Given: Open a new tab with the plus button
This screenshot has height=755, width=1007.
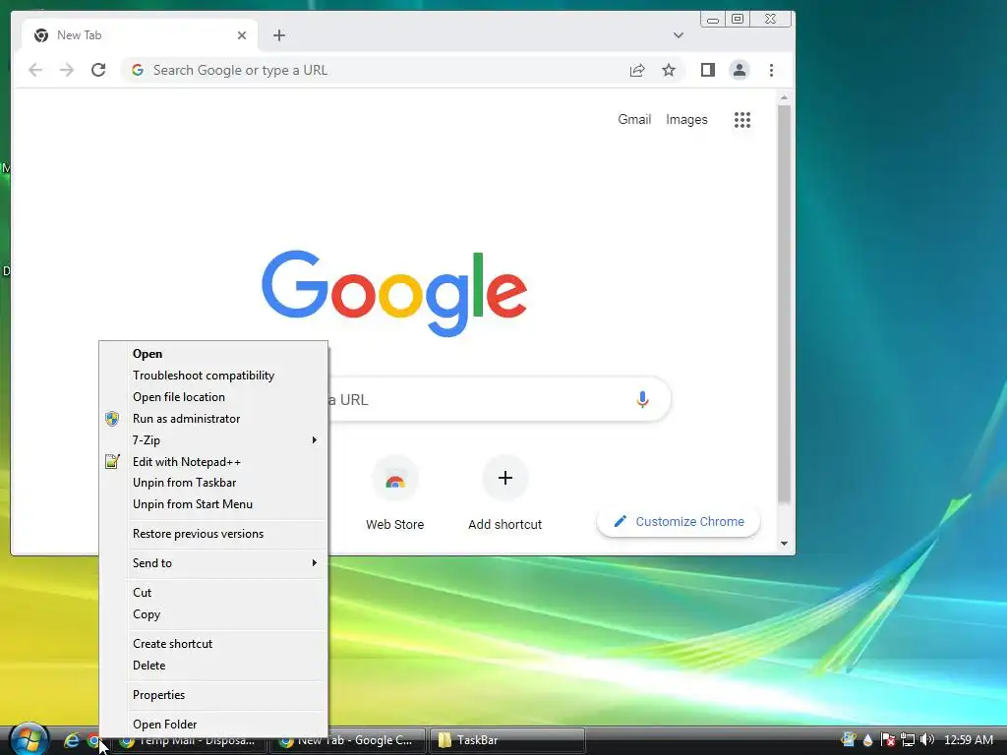Looking at the screenshot, I should point(278,35).
